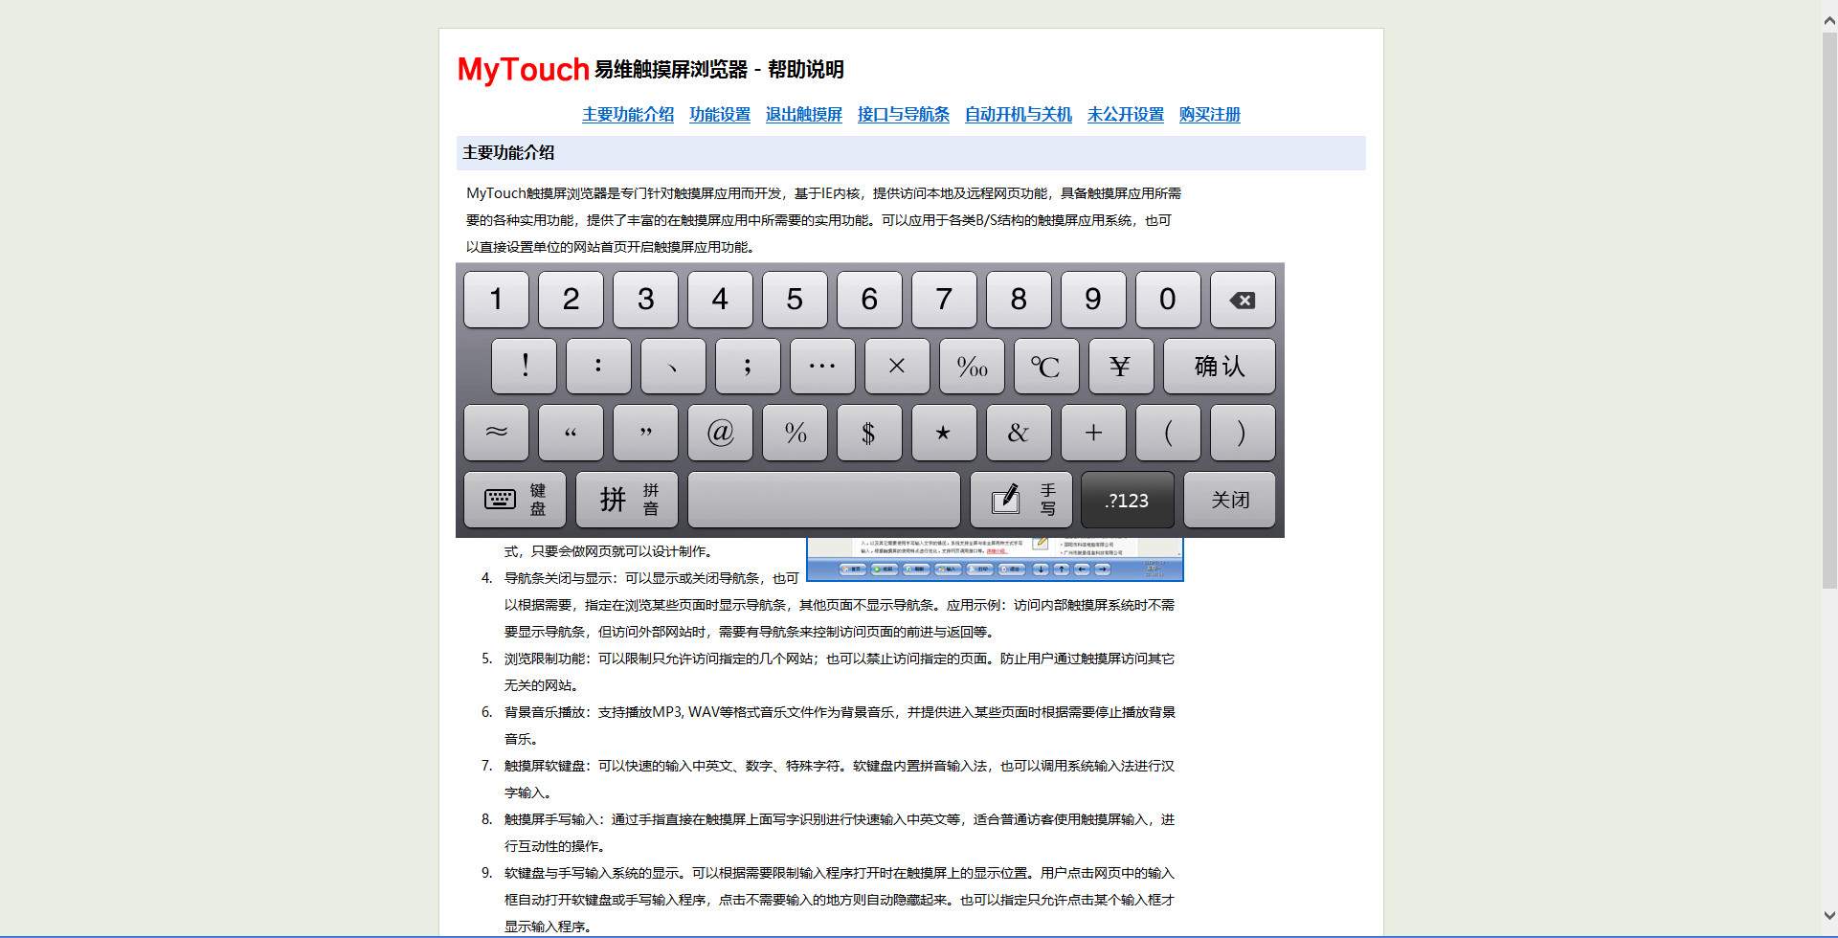The image size is (1838, 938).
Task: Tap the closing double quote key
Action: tap(645, 433)
